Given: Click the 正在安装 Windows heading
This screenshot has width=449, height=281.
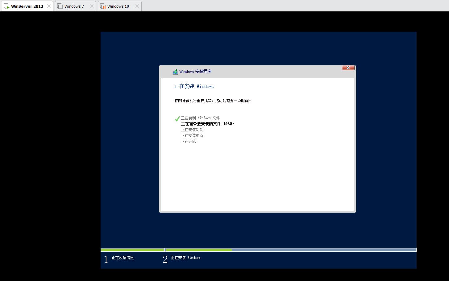Looking at the screenshot, I should coord(194,86).
